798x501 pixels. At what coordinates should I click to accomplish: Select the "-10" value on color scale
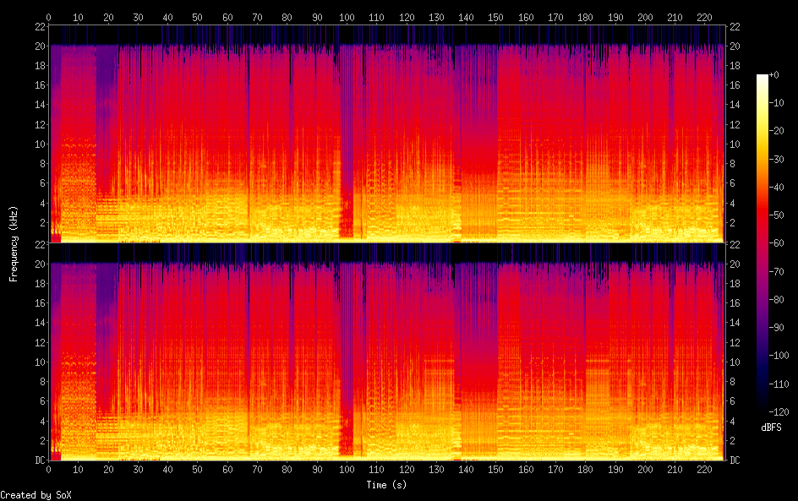[776, 103]
